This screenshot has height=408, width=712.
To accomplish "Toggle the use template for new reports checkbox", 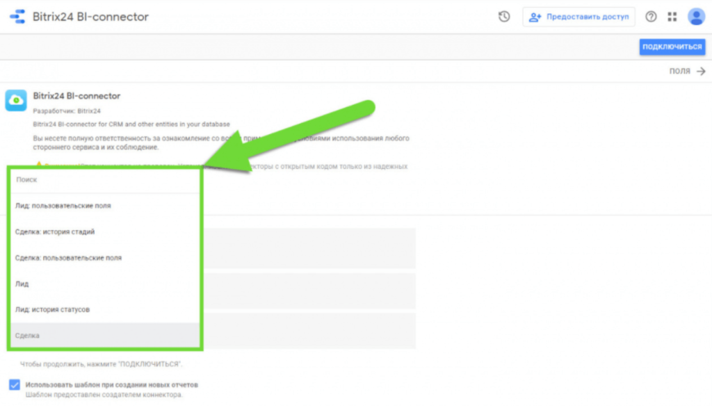I will click(x=15, y=384).
